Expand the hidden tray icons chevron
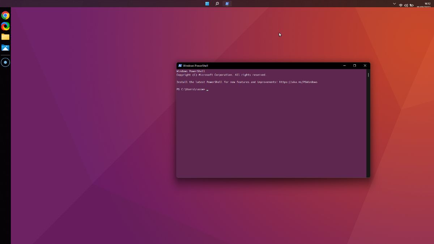This screenshot has height=244, width=434. click(x=394, y=4)
